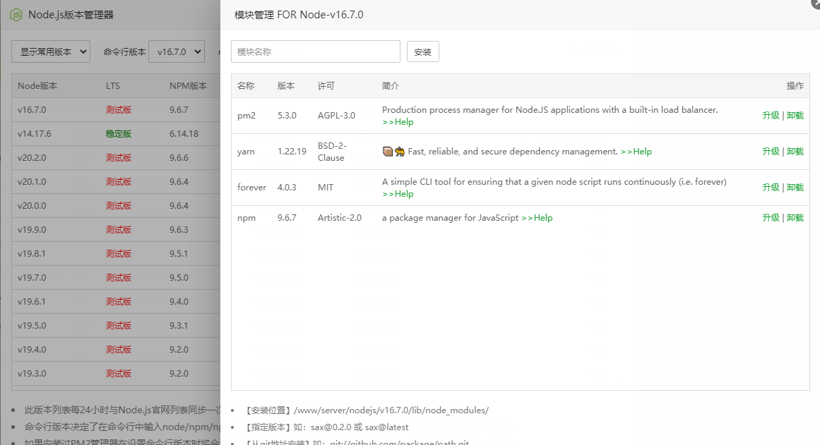Uninstall the pm2 module
The height and width of the screenshot is (445, 820).
pyautogui.click(x=795, y=116)
